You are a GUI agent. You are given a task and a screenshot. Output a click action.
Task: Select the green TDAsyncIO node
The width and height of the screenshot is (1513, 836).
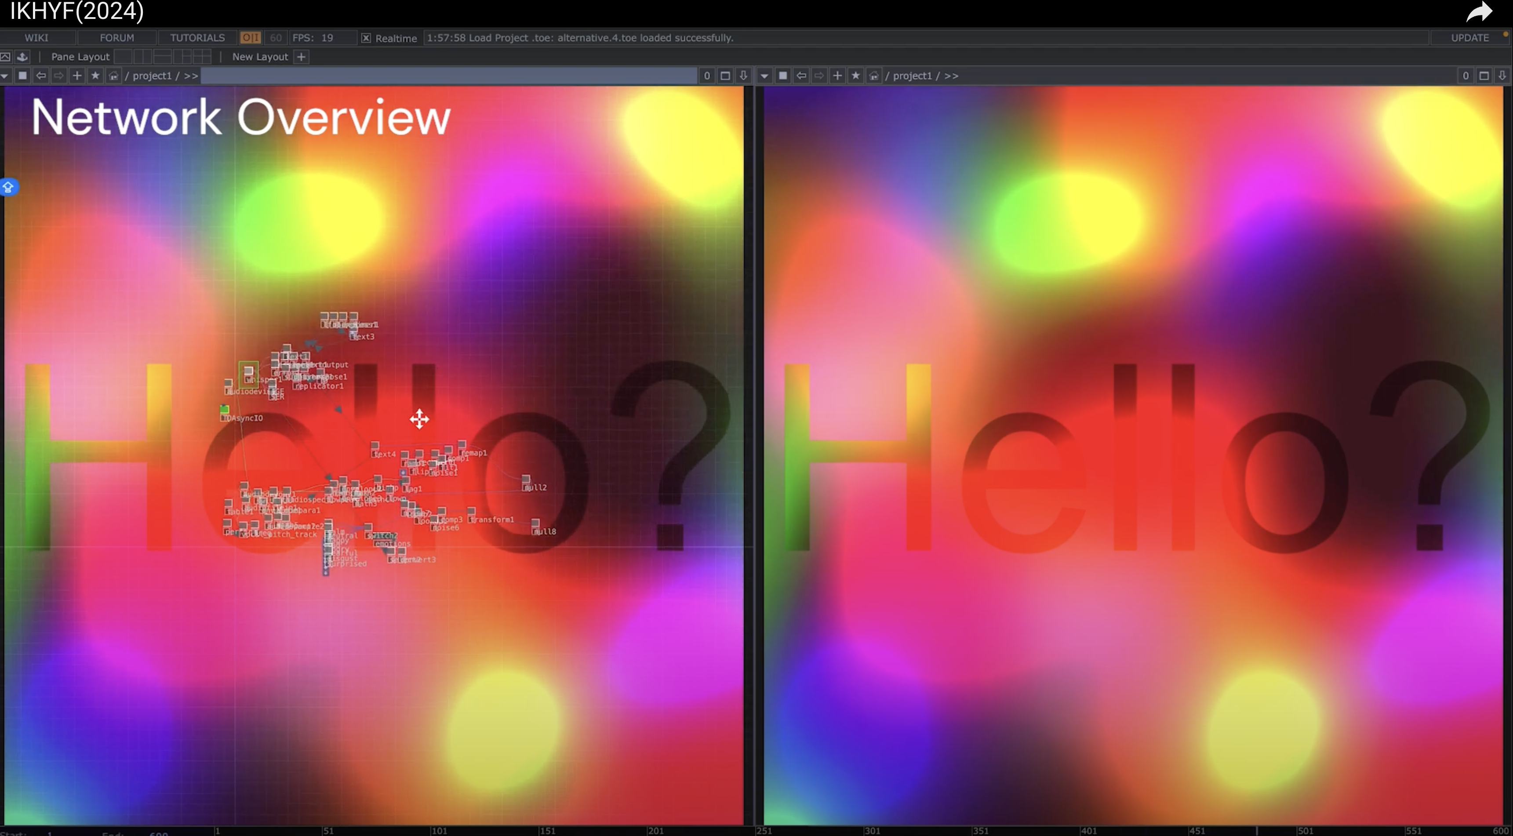click(x=224, y=410)
